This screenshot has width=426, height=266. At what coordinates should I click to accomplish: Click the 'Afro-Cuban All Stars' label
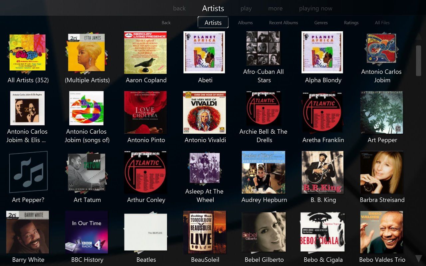point(263,76)
